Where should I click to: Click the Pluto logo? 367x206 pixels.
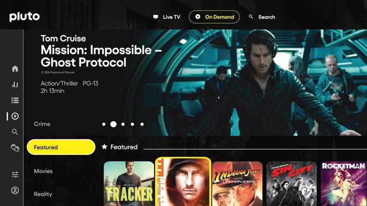point(24,17)
